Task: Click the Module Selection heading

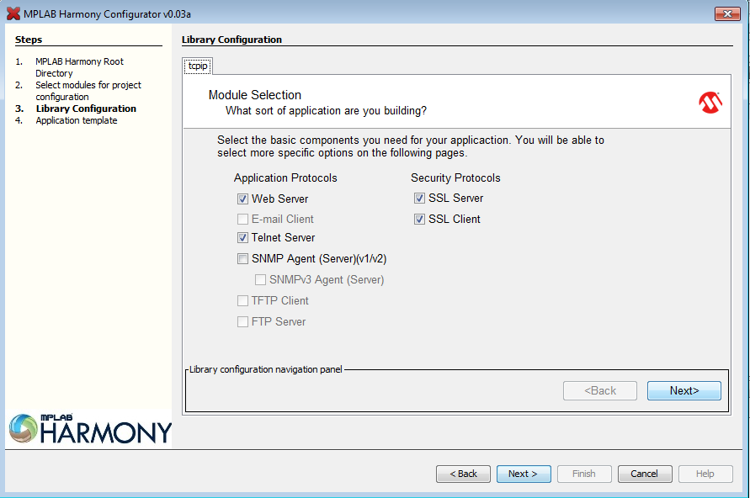Action: [x=255, y=94]
